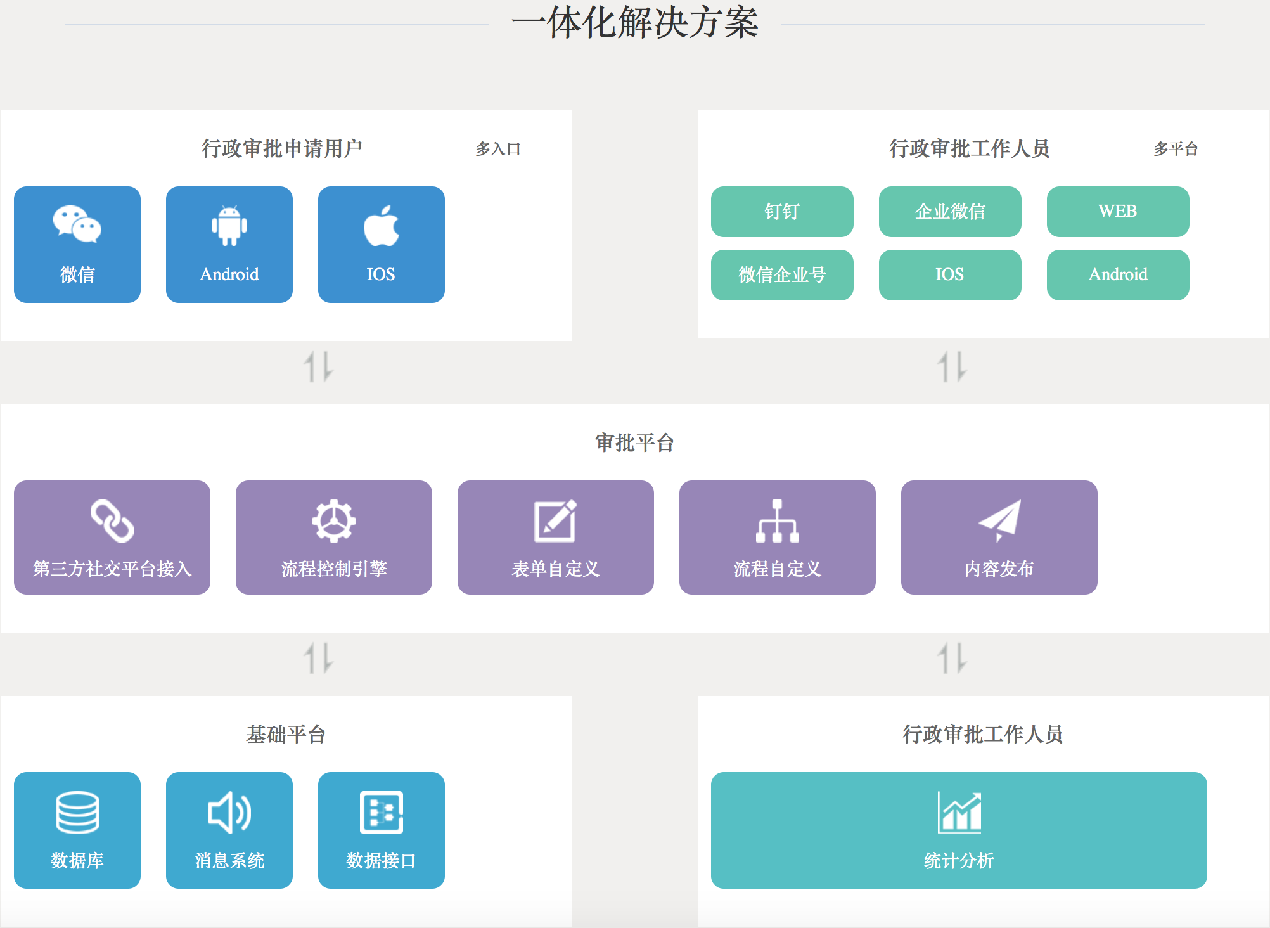Click the 统计分析 label
1270x928 pixels.
(959, 860)
